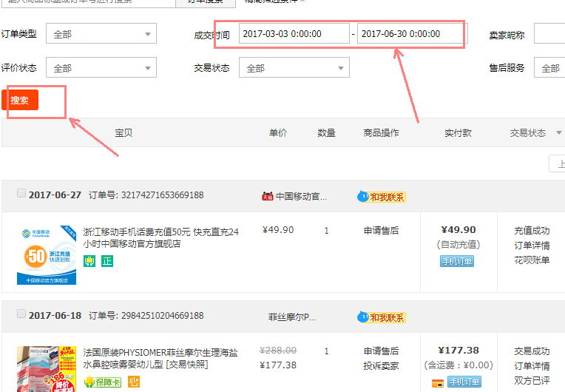Click the orange 心 icon
The image size is (565, 392).
pos(134,382)
